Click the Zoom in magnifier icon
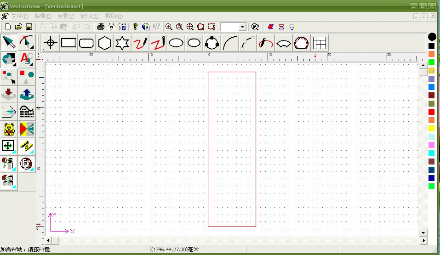The image size is (440, 255). pyautogui.click(x=169, y=27)
